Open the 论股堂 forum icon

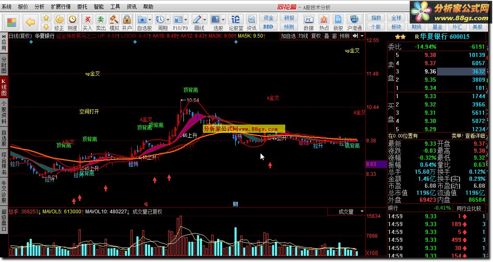[235, 19]
